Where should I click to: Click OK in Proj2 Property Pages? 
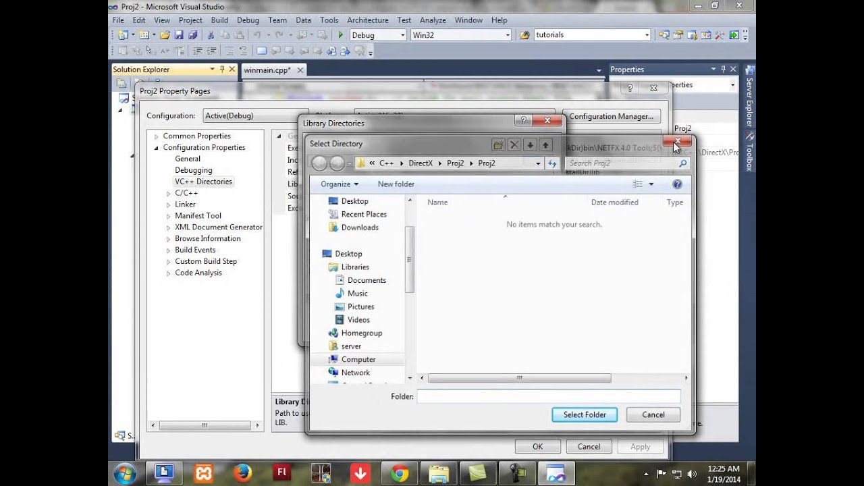[537, 447]
